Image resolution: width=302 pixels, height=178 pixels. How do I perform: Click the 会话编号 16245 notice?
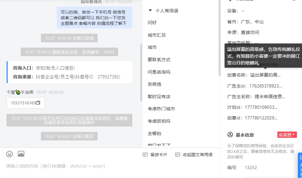click(69, 52)
